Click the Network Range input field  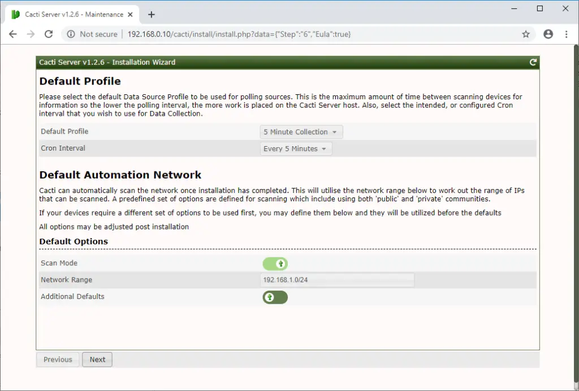[336, 280]
